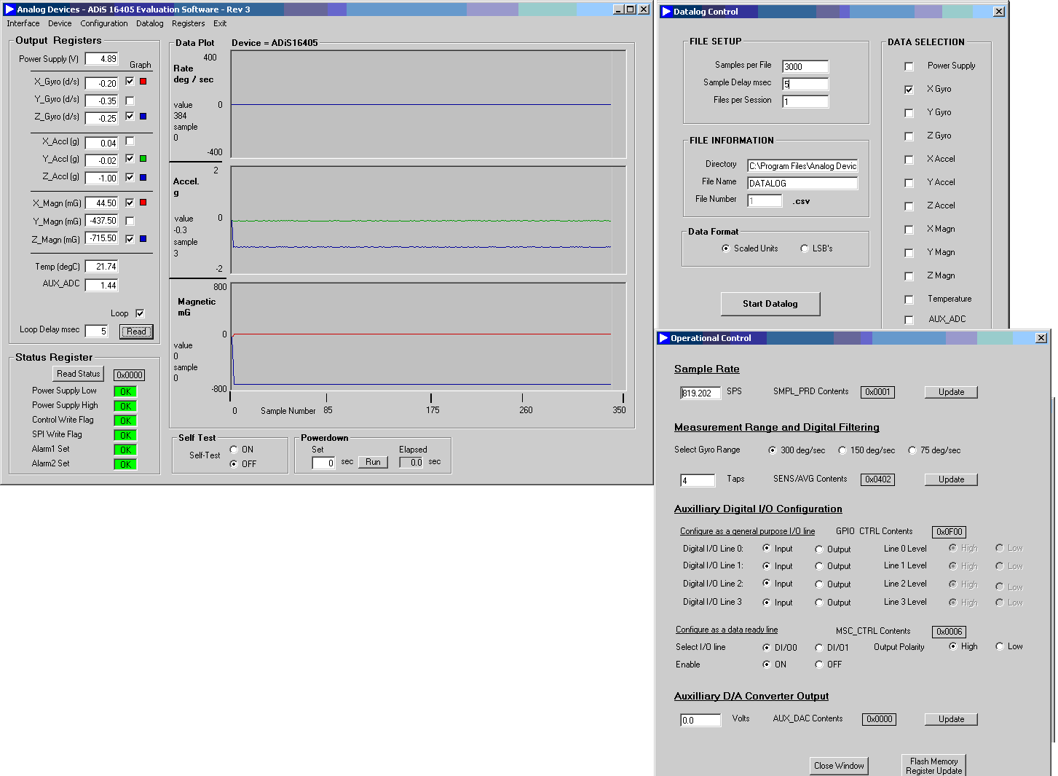Set Digital I/O Line 2 to Output

819,584
